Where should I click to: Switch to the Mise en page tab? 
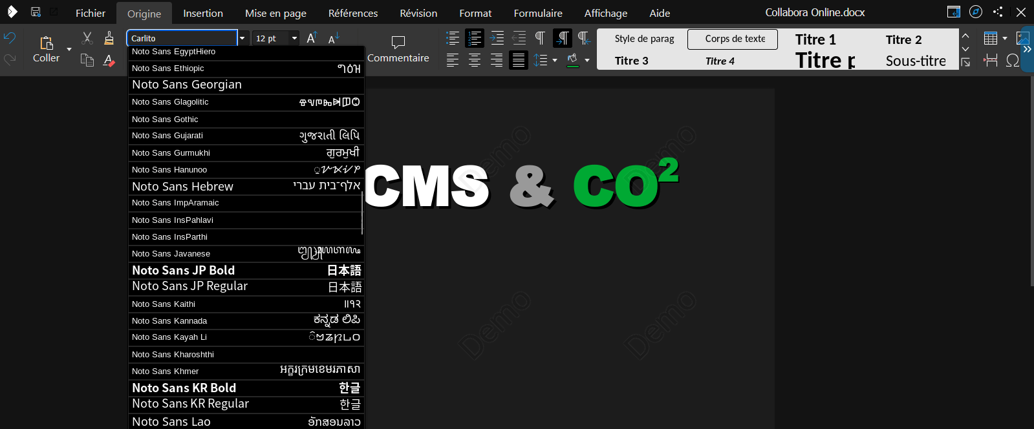pyautogui.click(x=275, y=13)
